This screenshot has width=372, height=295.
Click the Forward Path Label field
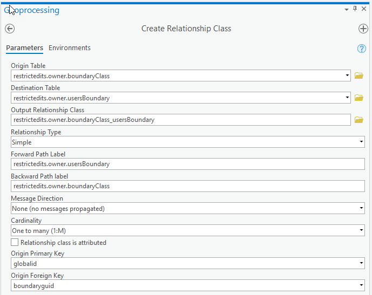coord(188,164)
